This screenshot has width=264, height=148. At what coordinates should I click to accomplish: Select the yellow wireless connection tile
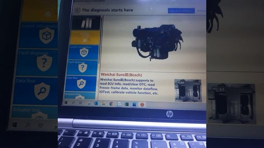point(85,37)
